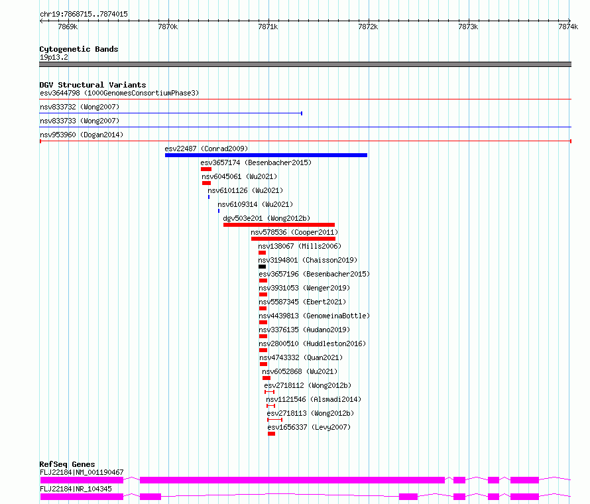Click nsv953960 (Dogan2014) variant label
The image size is (590, 504).
(82, 135)
